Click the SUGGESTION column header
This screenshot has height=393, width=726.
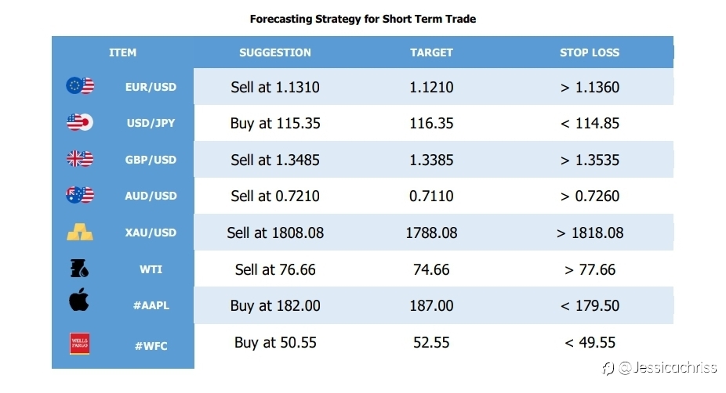click(275, 52)
